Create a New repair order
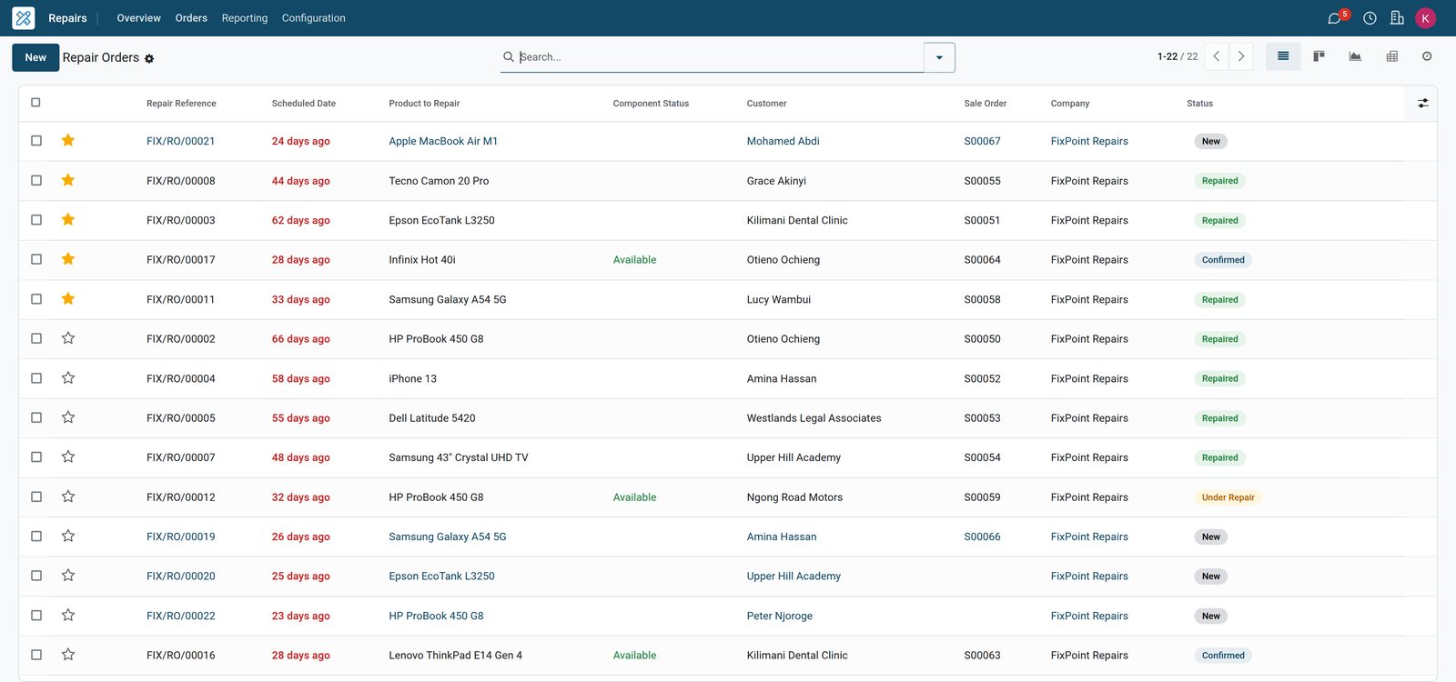Viewport: 1456px width, 682px height. pos(35,57)
